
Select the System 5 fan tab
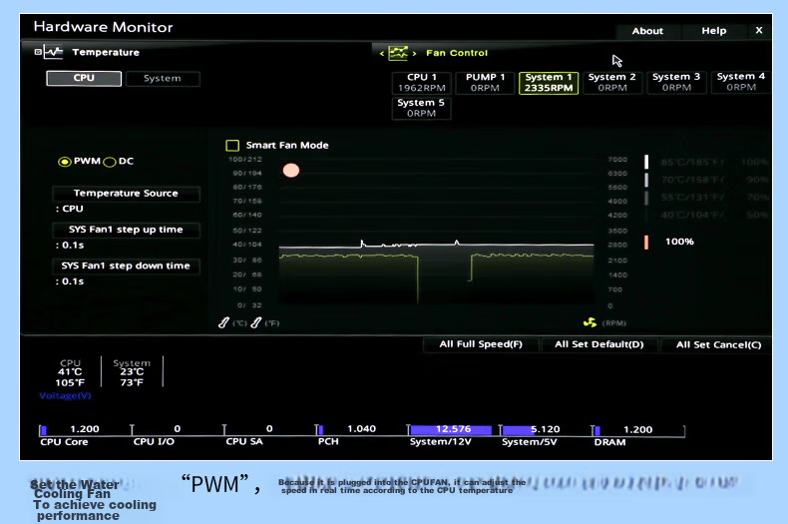coord(421,108)
